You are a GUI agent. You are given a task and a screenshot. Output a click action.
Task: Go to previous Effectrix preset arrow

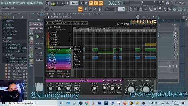coord(47,23)
